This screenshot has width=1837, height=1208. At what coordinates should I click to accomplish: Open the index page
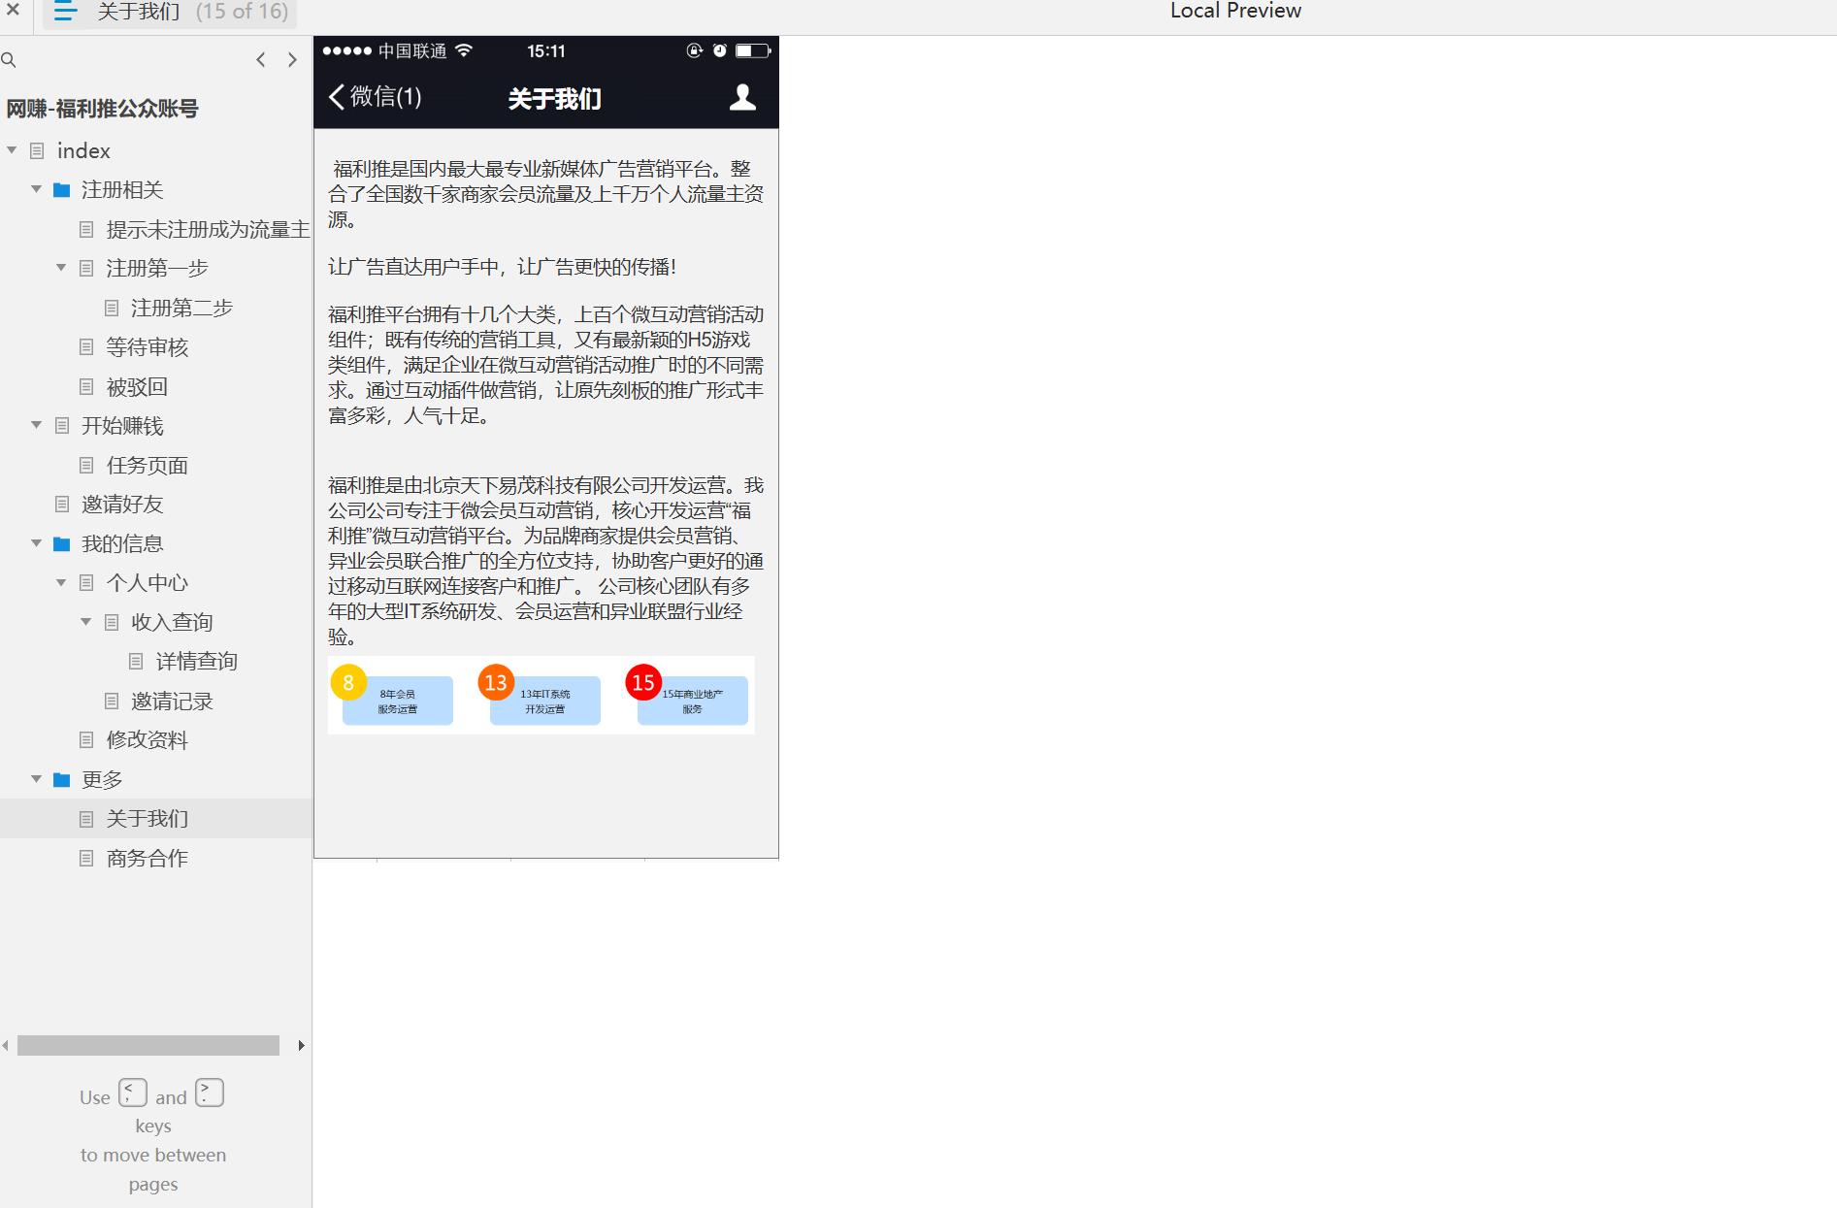tap(83, 150)
